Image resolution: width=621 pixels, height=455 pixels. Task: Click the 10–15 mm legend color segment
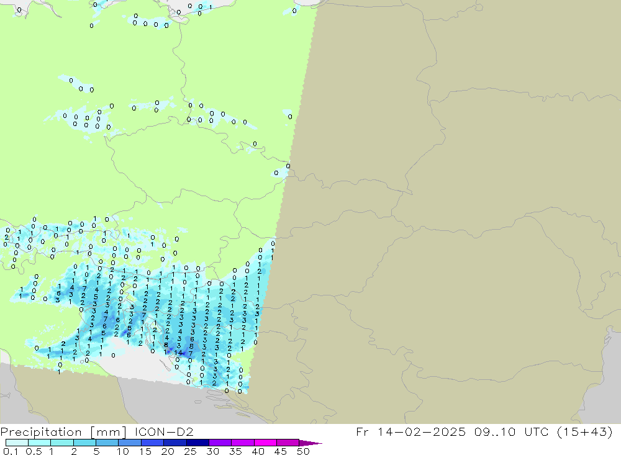(x=130, y=443)
